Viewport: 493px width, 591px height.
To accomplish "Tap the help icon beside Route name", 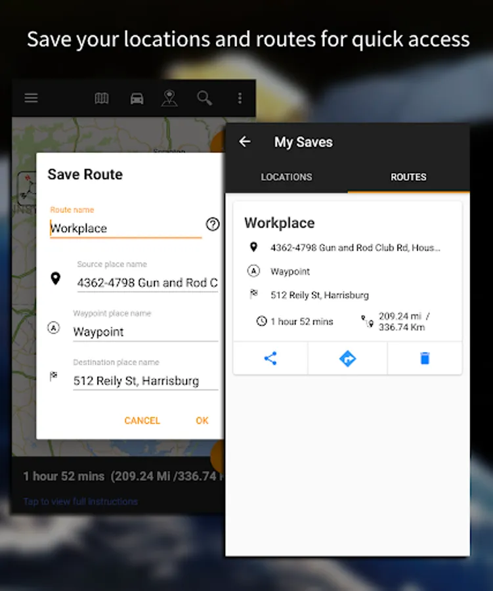I will [213, 225].
